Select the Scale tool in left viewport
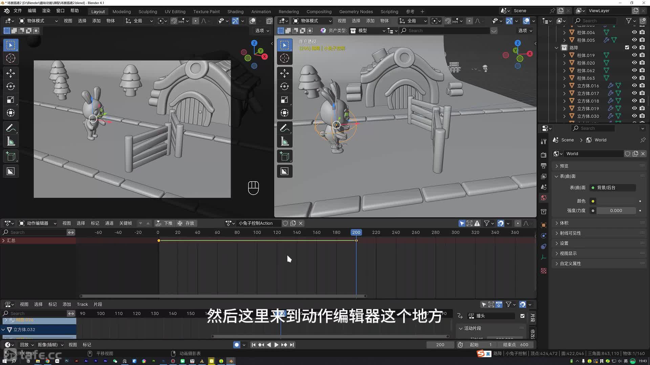This screenshot has height=365, width=650. 10,100
